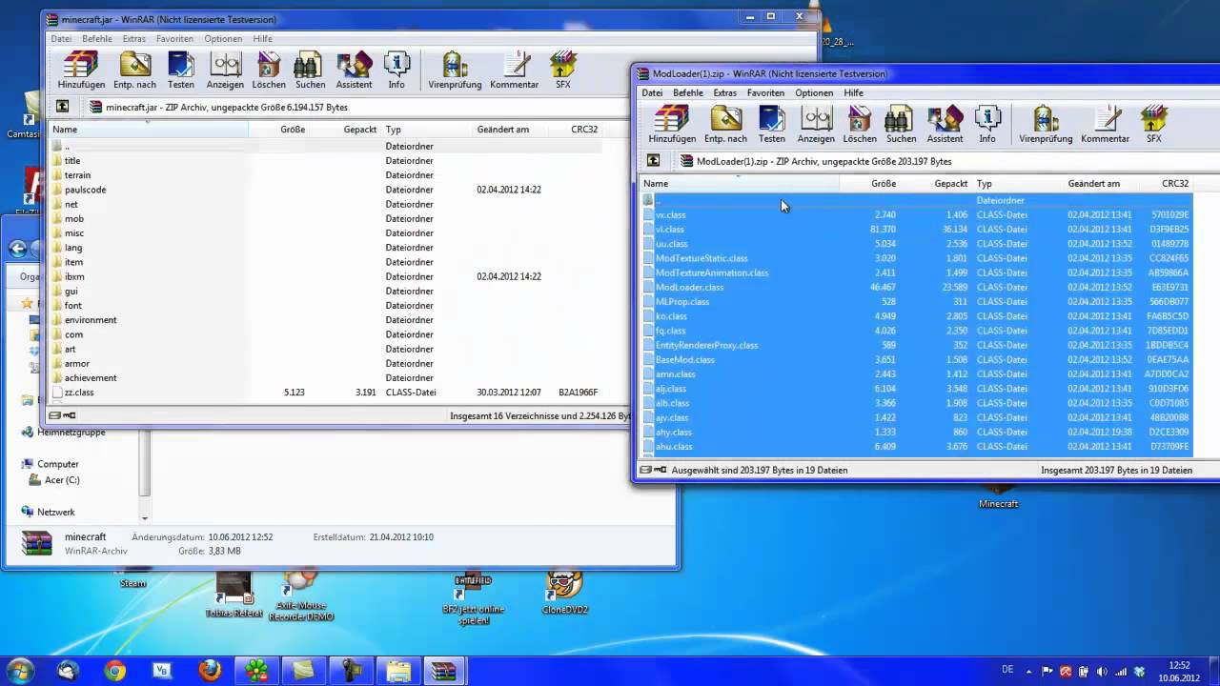Image resolution: width=1220 pixels, height=686 pixels.
Task: Click Suchen icon in minecraft.jar window
Action: tap(310, 70)
